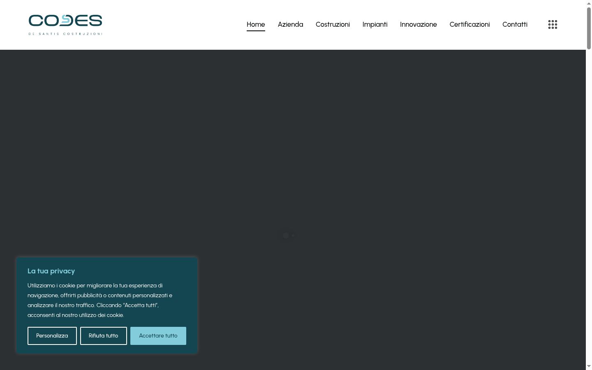Open the nine-dot grid menu icon
Image resolution: width=592 pixels, height=370 pixels.
[553, 25]
